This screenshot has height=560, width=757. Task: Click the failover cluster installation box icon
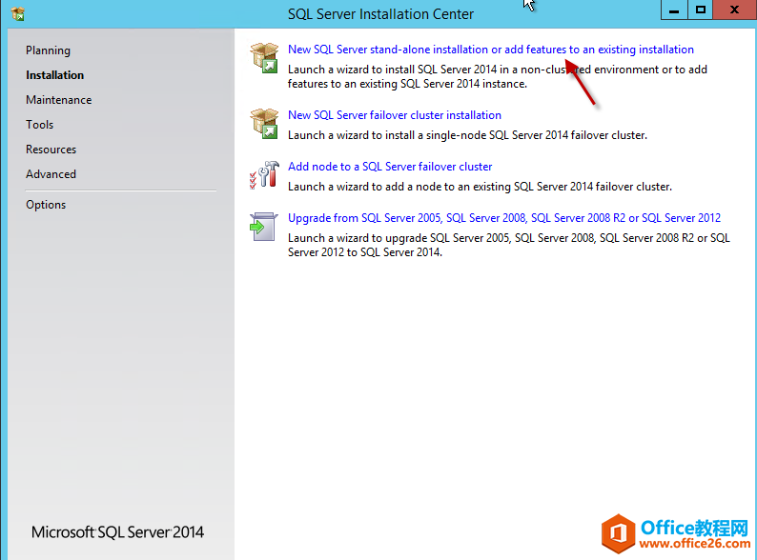[264, 124]
